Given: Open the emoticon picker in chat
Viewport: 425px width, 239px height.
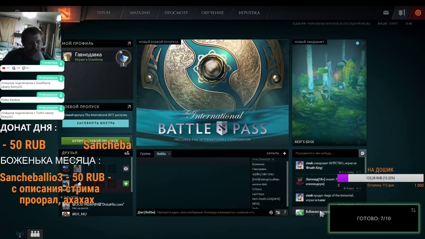Looking at the screenshot, I should pos(271,212).
